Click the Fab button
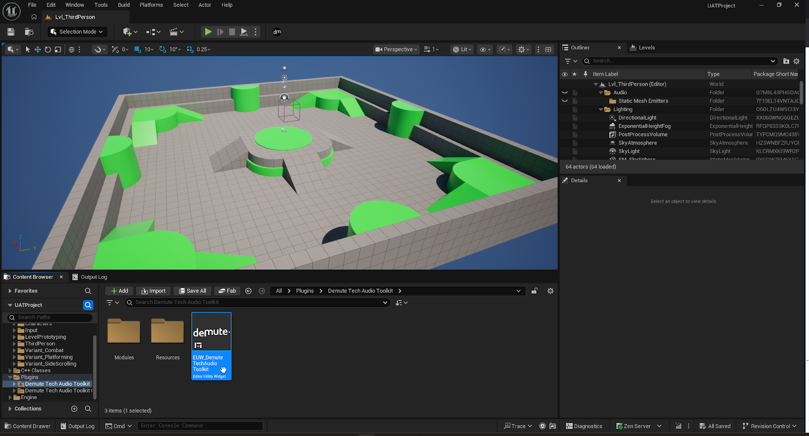This screenshot has width=809, height=436. (227, 291)
